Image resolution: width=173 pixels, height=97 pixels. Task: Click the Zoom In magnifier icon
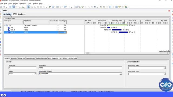(x=101, y=7)
